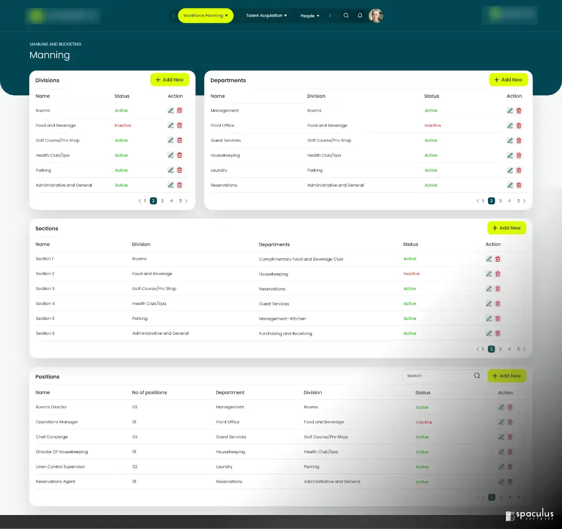Delete the Reservations Agent position
This screenshot has width=562, height=529.
click(510, 481)
